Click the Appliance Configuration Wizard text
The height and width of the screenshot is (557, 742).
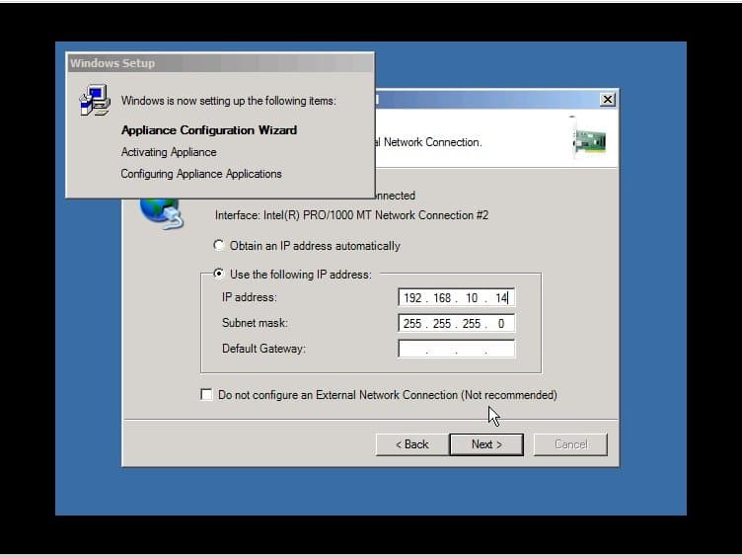click(x=209, y=129)
